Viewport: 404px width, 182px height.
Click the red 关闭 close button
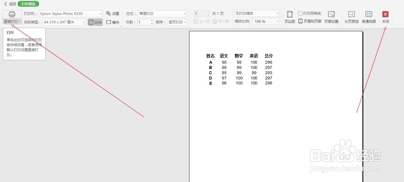[x=386, y=14]
